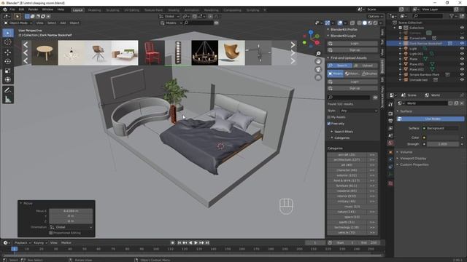Select the Cursor tool
Screen dimensions: 467x262
pos(8,42)
